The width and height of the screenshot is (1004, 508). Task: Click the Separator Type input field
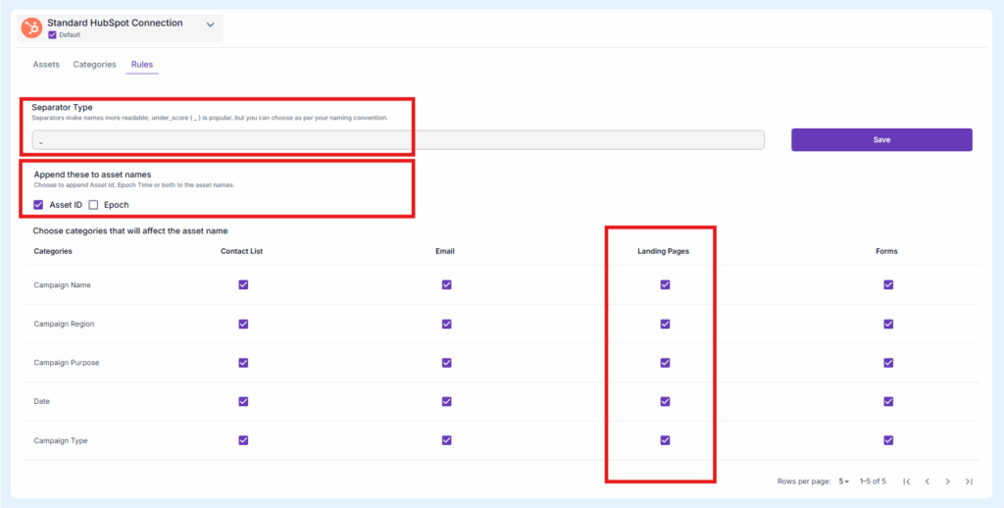[397, 140]
